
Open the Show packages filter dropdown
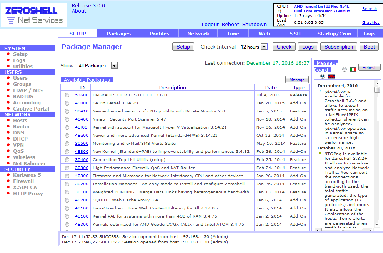pyautogui.click(x=115, y=65)
